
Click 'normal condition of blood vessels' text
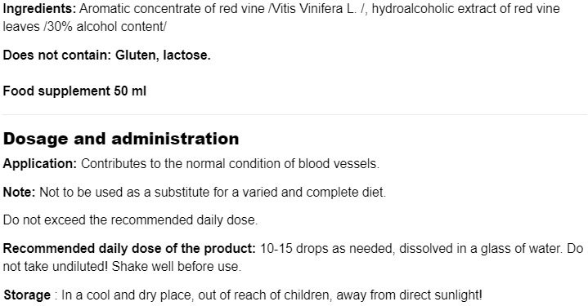[281, 164]
